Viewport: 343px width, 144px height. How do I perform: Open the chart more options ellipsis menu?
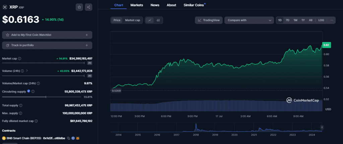pos(331,20)
